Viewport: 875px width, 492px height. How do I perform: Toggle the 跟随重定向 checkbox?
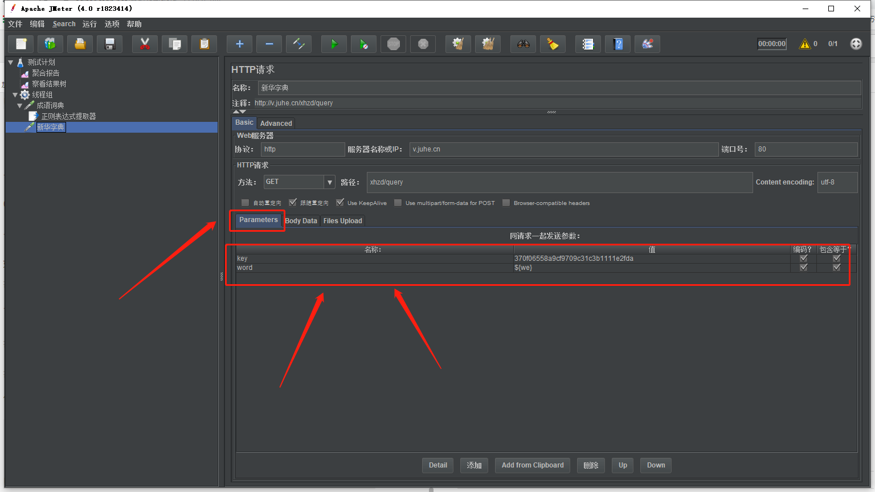pyautogui.click(x=293, y=203)
